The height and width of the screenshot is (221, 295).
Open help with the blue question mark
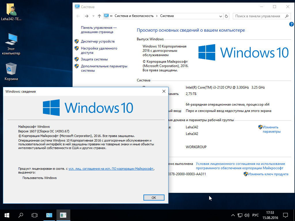[291, 24]
